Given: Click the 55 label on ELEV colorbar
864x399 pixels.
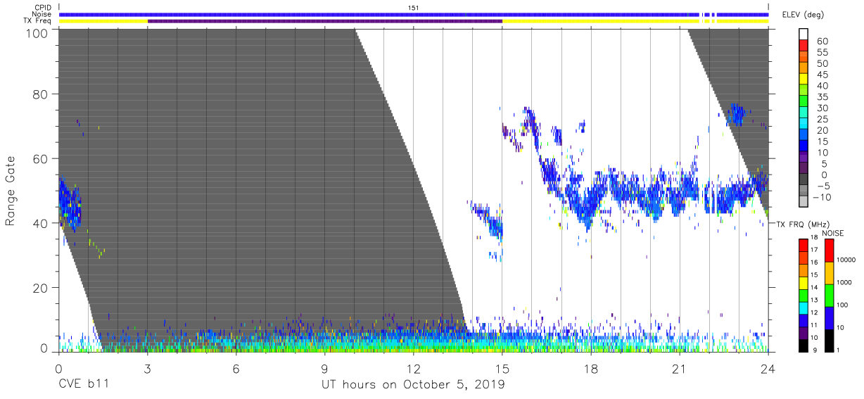Looking at the screenshot, I should pyautogui.click(x=822, y=53).
